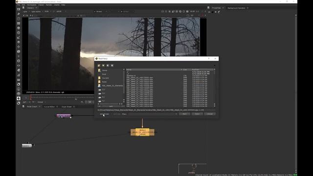Toggle the split seq checkbox in Read File dialog
The width and height of the screenshot is (313, 176).
117,114
